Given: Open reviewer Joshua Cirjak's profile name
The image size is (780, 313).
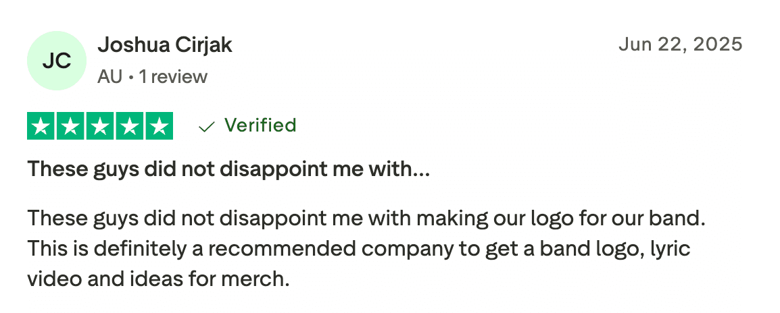Looking at the screenshot, I should (x=165, y=45).
